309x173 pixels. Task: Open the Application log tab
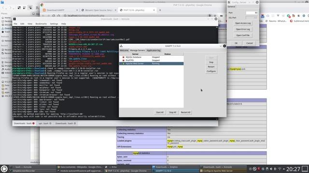pos(154,50)
